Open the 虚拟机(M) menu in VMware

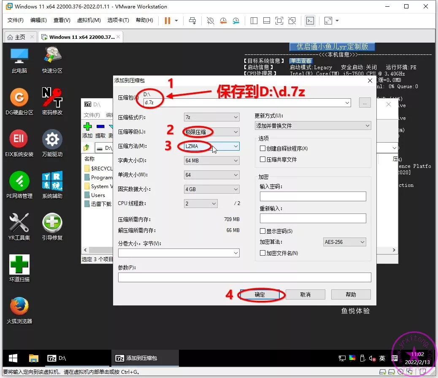(x=89, y=20)
